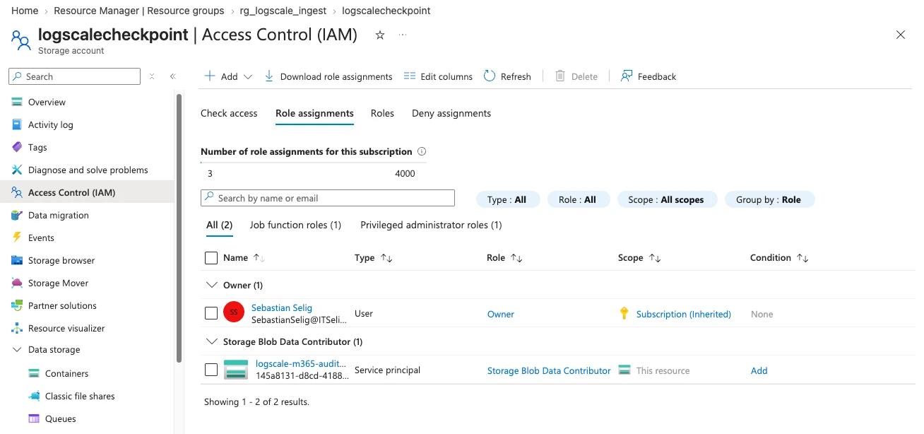Open the Owner role link
This screenshot has width=924, height=434.
click(501, 314)
